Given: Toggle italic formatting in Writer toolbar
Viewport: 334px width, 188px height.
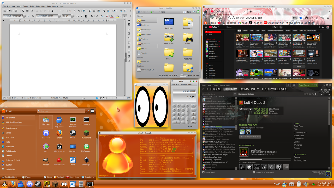Looking at the screenshot, I should [82, 16].
